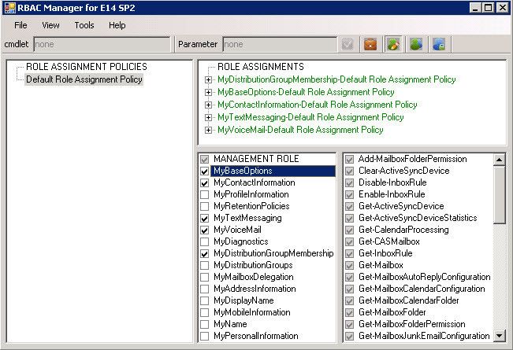
Task: Select the Get-InboxRule cmdlet text
Action: [x=385, y=253]
